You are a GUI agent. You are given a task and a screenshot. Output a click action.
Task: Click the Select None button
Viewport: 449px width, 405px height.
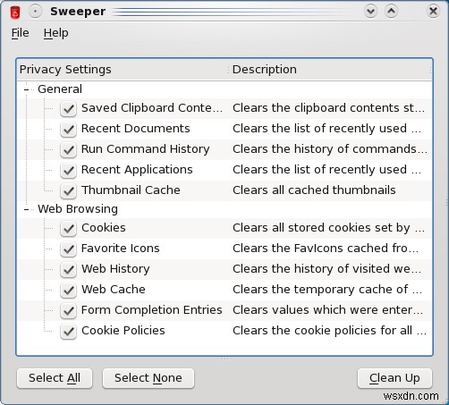click(x=148, y=378)
